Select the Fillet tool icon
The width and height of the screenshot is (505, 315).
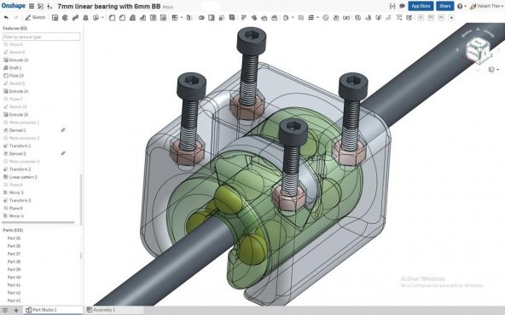(x=112, y=18)
